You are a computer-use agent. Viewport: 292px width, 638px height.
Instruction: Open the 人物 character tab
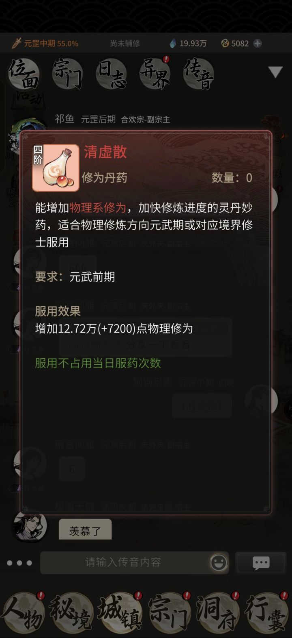tap(23, 614)
